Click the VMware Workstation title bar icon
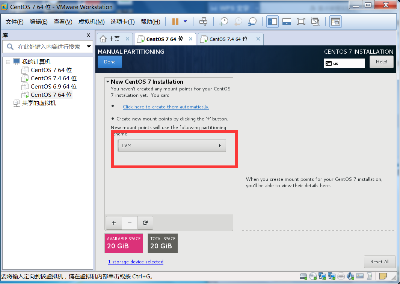The image size is (400, 284). [x=5, y=7]
